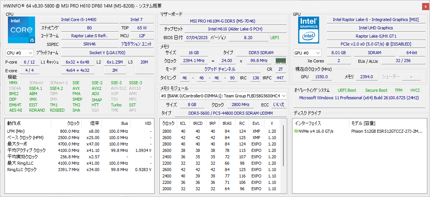Close the HWiNFO system summary window

[425, 6]
